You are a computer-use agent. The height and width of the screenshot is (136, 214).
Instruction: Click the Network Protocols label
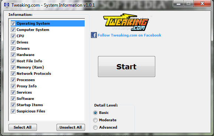click(34, 73)
